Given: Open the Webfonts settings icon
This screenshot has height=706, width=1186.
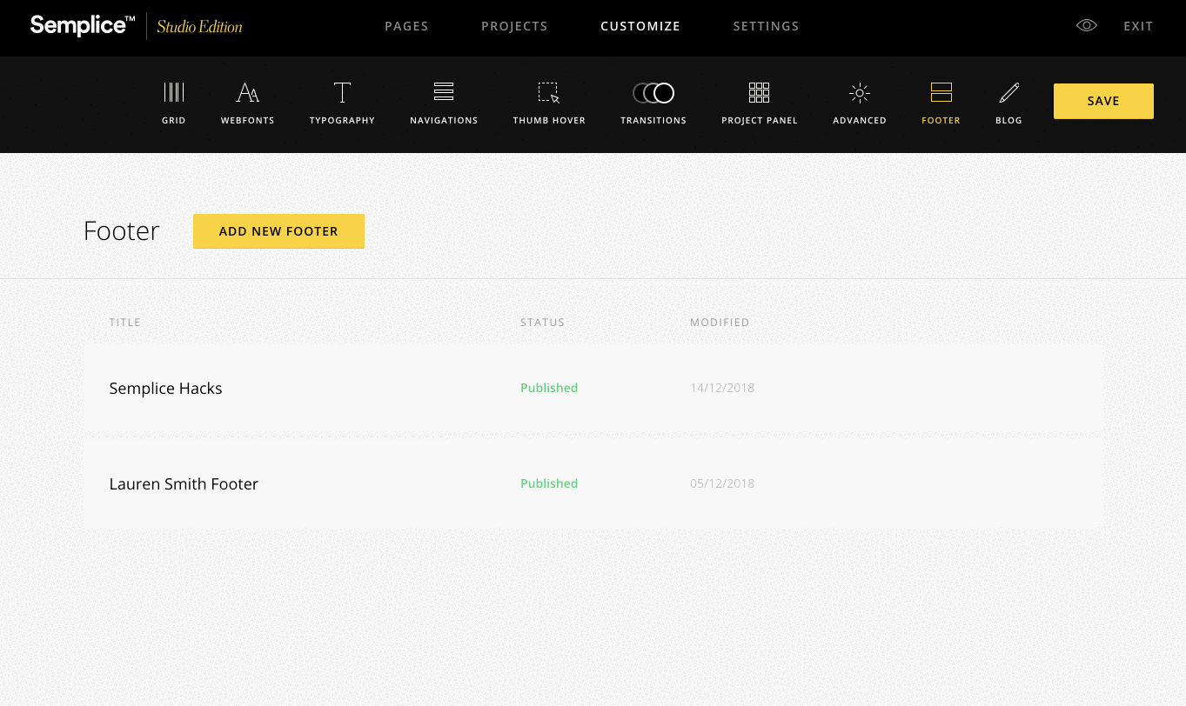Looking at the screenshot, I should coord(247,93).
